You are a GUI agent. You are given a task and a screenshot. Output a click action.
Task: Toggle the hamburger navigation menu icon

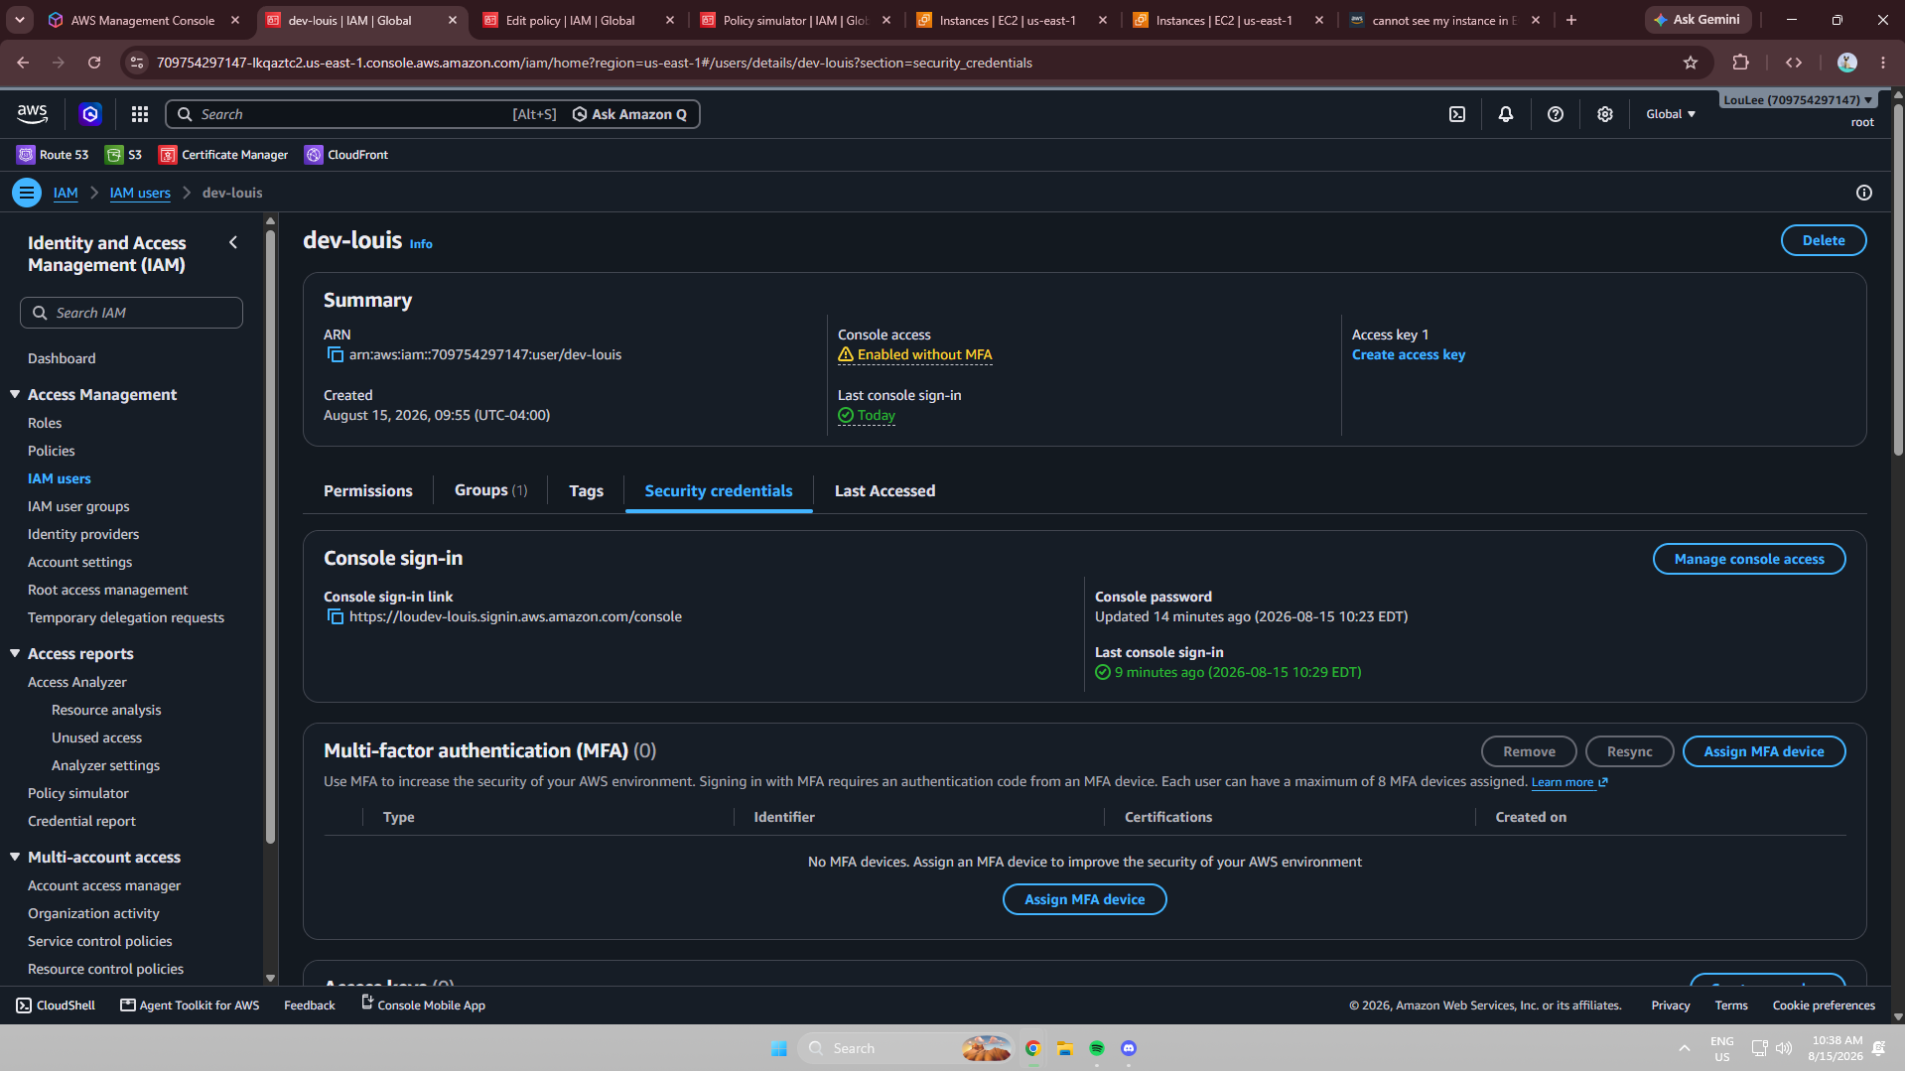[x=27, y=193]
